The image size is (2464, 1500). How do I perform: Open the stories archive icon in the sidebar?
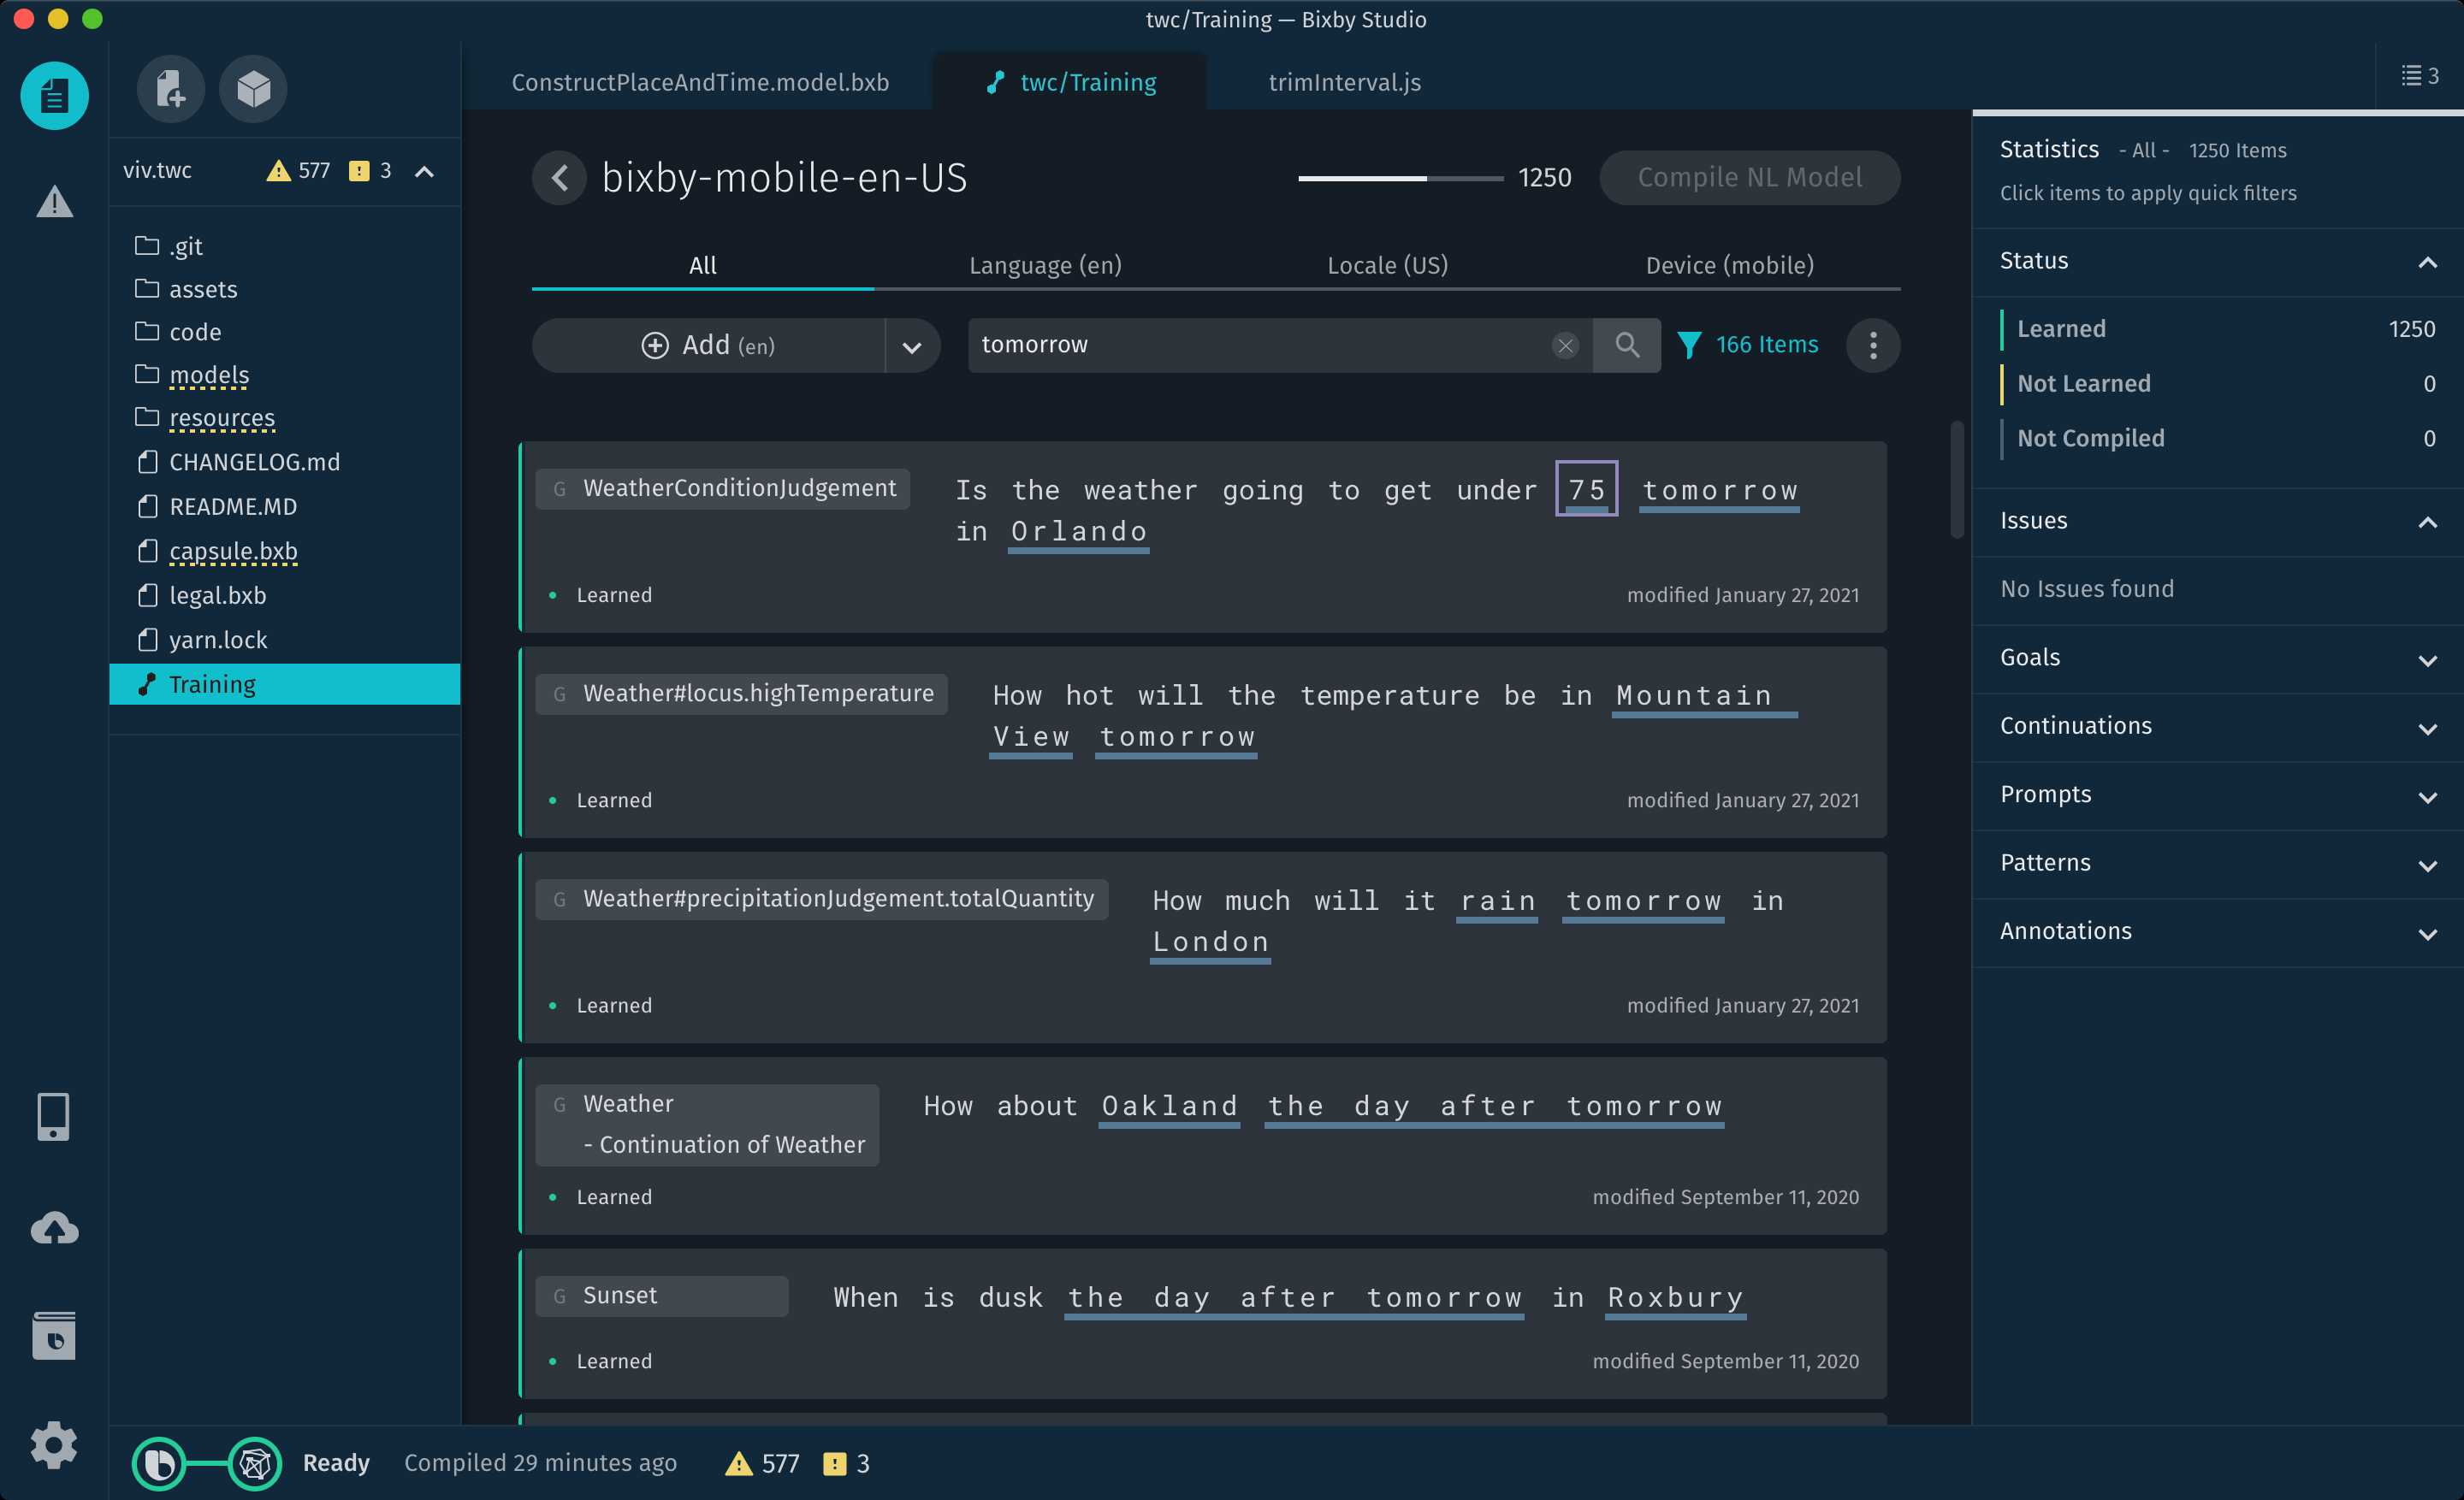tap(54, 1335)
